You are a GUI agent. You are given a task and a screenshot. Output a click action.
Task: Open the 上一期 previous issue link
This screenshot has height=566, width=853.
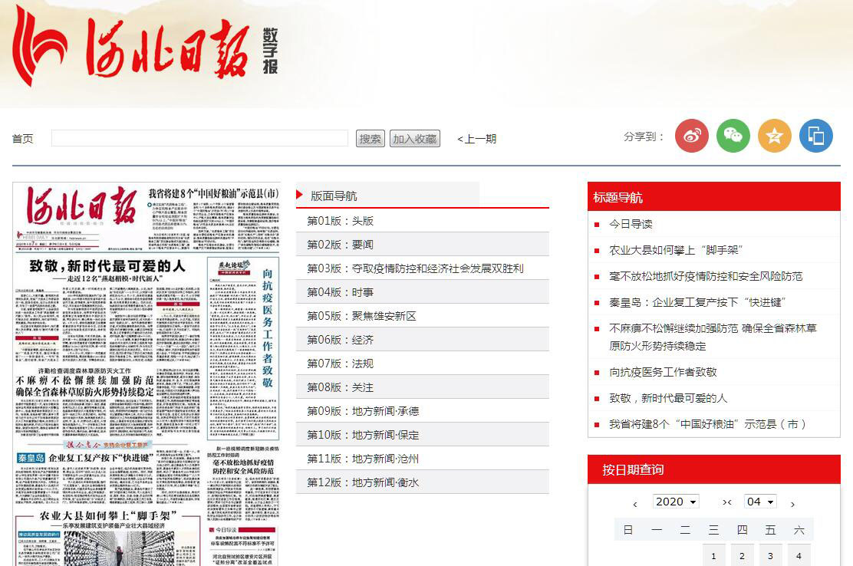[476, 139]
